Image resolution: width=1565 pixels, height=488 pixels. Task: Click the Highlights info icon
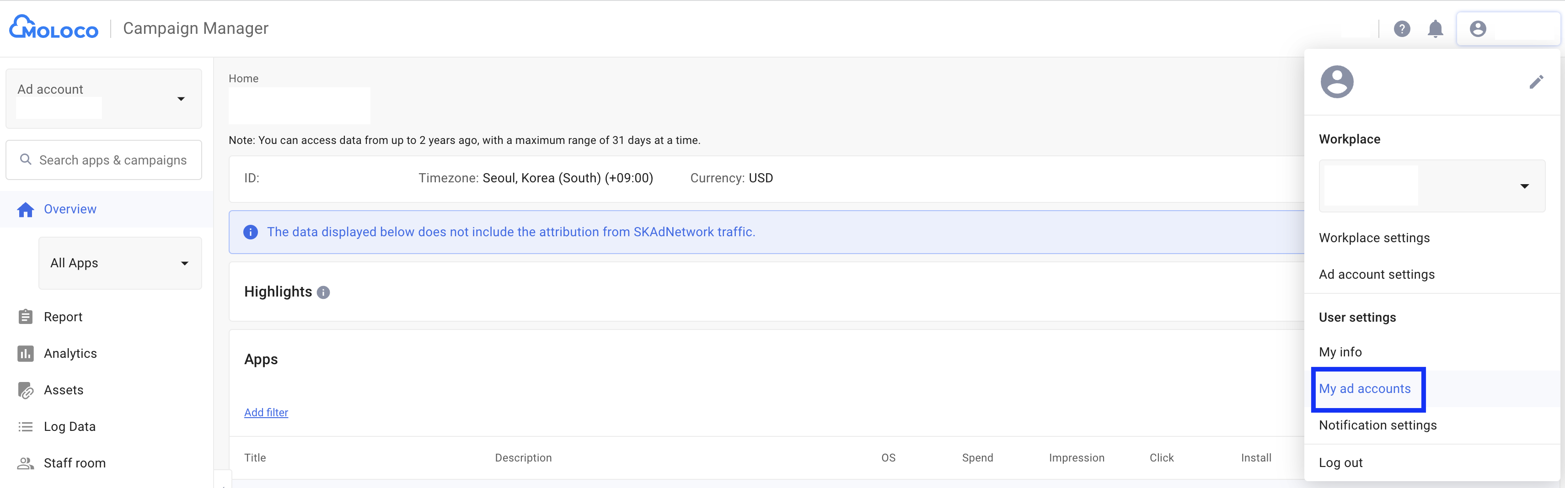[x=324, y=292]
